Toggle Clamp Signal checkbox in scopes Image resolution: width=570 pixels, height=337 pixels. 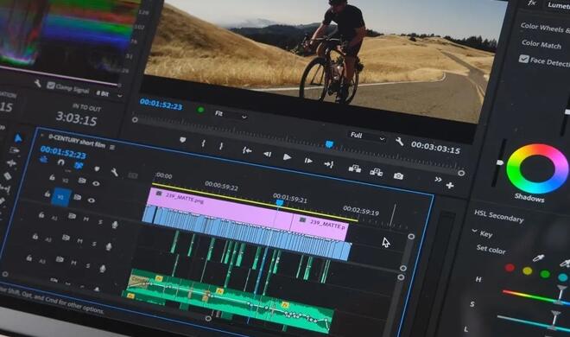coord(51,86)
